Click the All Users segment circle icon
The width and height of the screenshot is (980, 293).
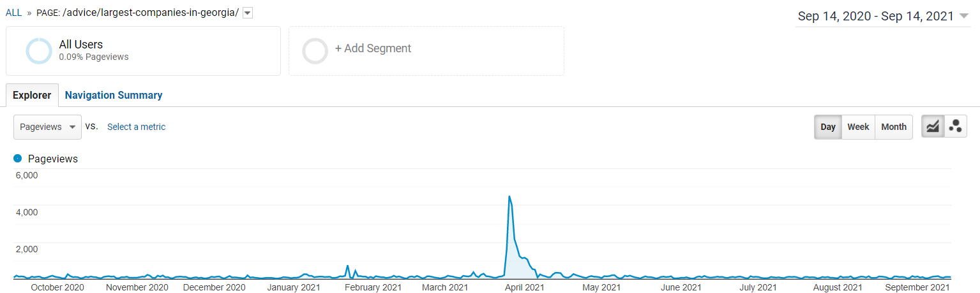pyautogui.click(x=39, y=51)
